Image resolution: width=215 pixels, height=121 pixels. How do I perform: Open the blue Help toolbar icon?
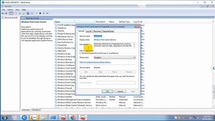28,13
